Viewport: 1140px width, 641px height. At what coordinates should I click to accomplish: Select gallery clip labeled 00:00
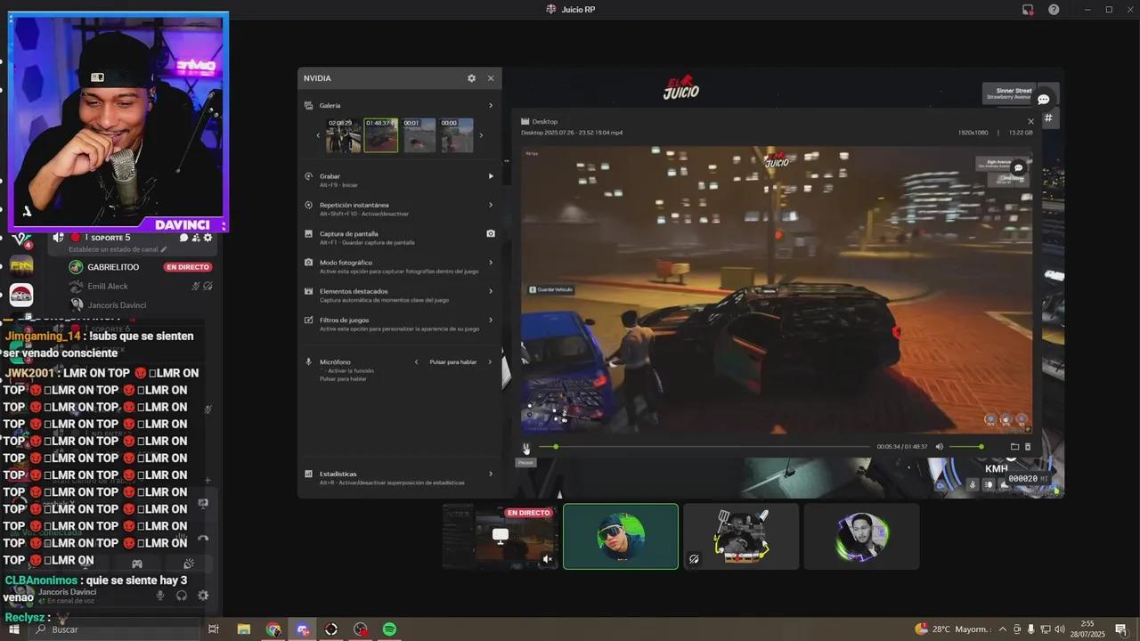[x=457, y=135]
